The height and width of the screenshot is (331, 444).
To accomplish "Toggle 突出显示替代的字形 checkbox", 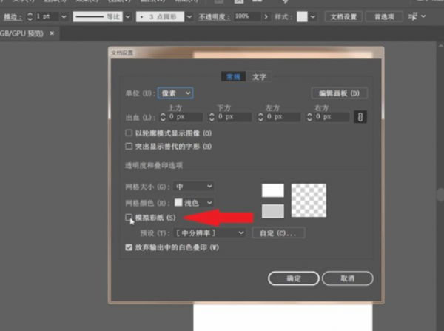I will pyautogui.click(x=129, y=146).
